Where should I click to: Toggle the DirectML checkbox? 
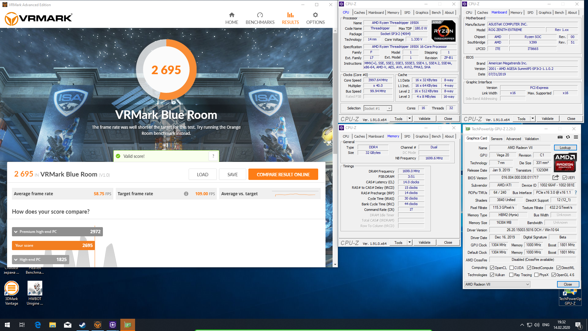[x=558, y=268]
